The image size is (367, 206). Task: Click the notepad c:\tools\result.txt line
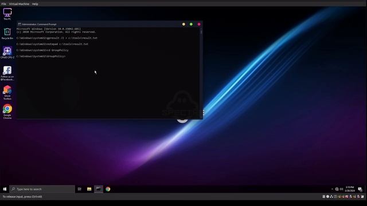(52, 44)
